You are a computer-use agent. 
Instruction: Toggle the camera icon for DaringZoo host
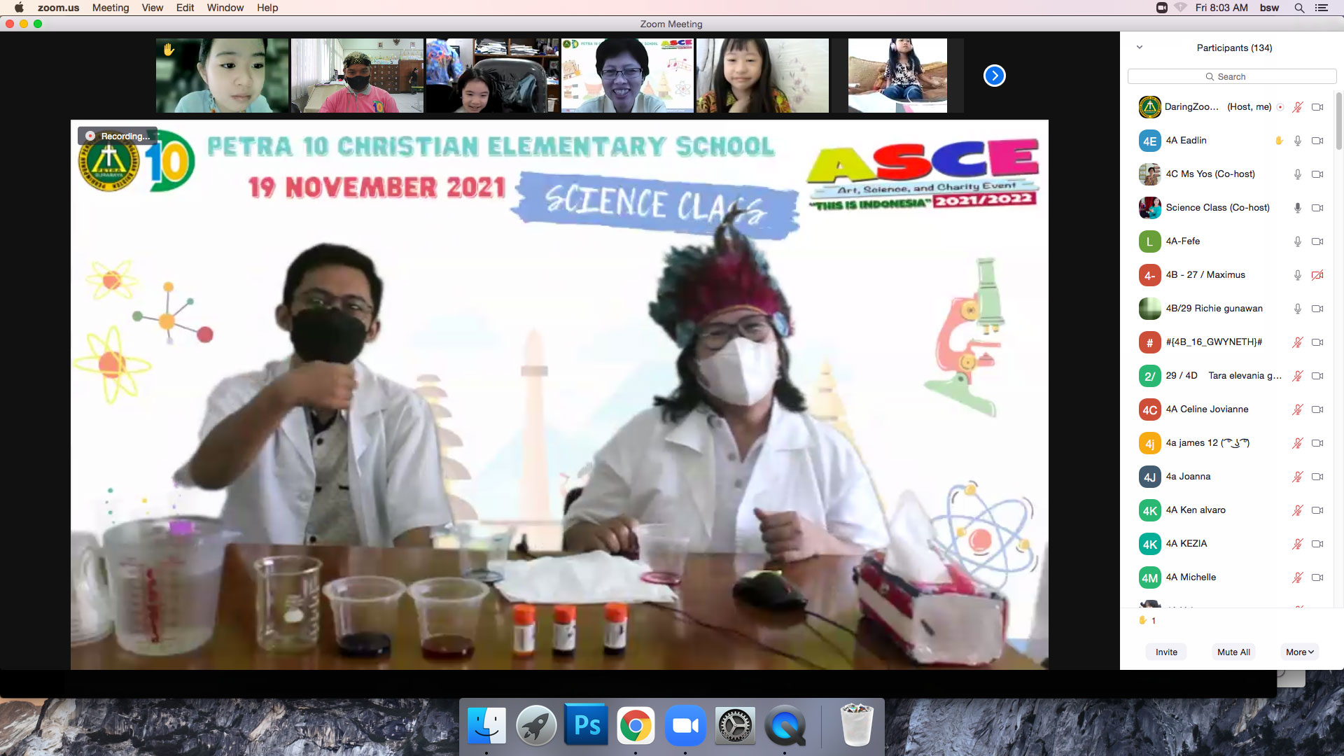(1317, 107)
